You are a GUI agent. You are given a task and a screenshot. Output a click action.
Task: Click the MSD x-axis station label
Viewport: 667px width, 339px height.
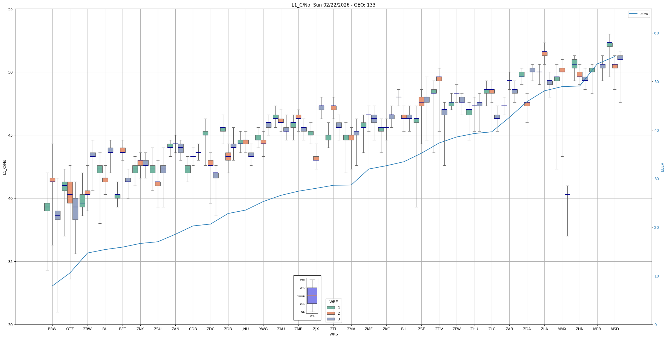[614, 329]
